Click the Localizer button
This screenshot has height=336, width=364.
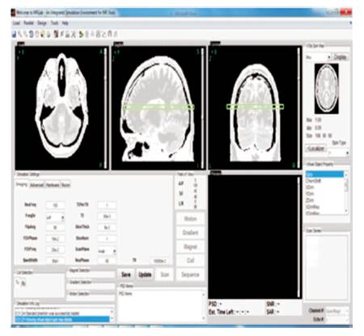[316, 149]
